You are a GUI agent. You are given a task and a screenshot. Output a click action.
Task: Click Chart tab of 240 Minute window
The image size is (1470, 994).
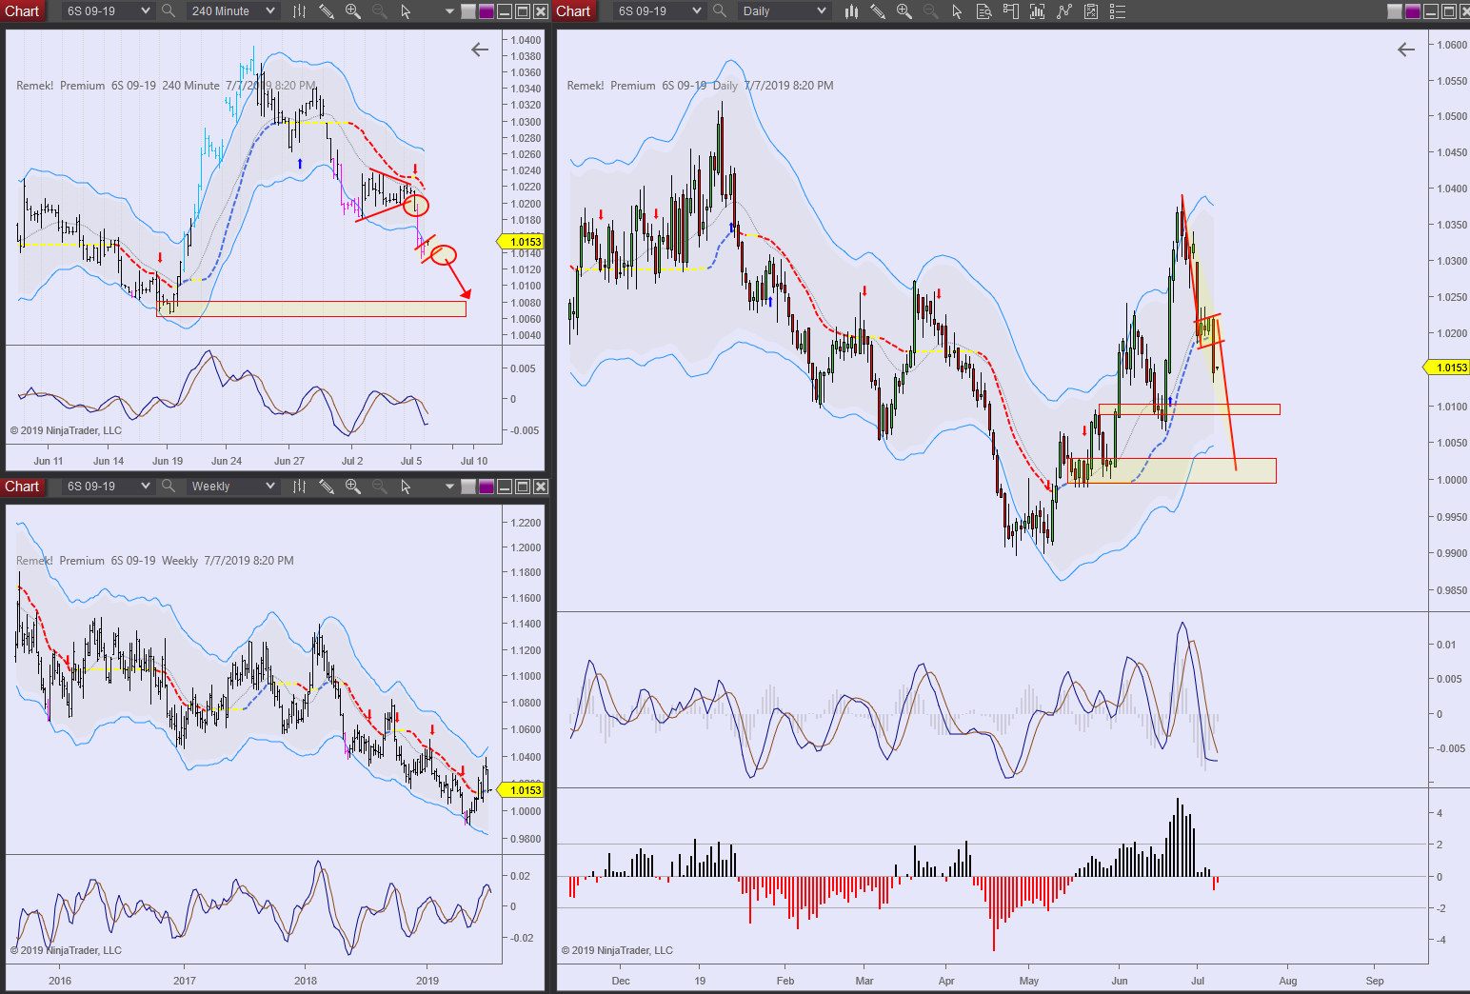click(23, 11)
